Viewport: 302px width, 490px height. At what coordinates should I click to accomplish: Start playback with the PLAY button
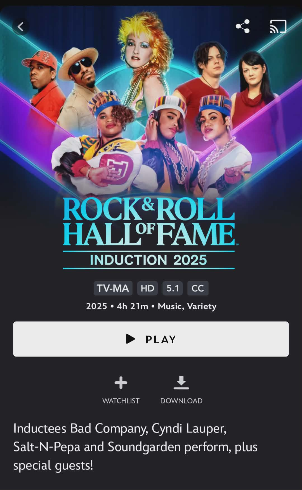(x=151, y=339)
